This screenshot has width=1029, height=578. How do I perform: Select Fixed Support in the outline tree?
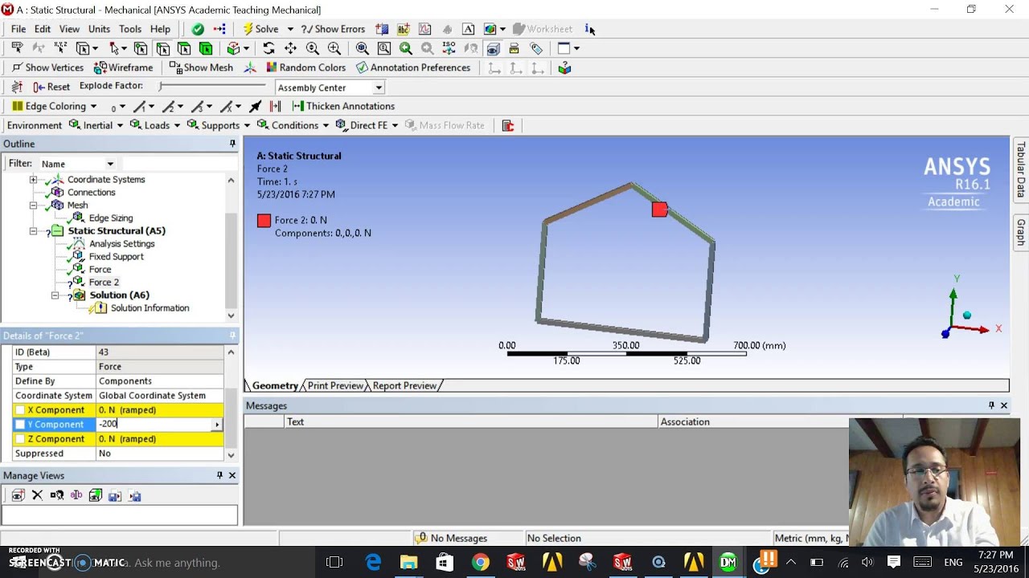tap(117, 257)
